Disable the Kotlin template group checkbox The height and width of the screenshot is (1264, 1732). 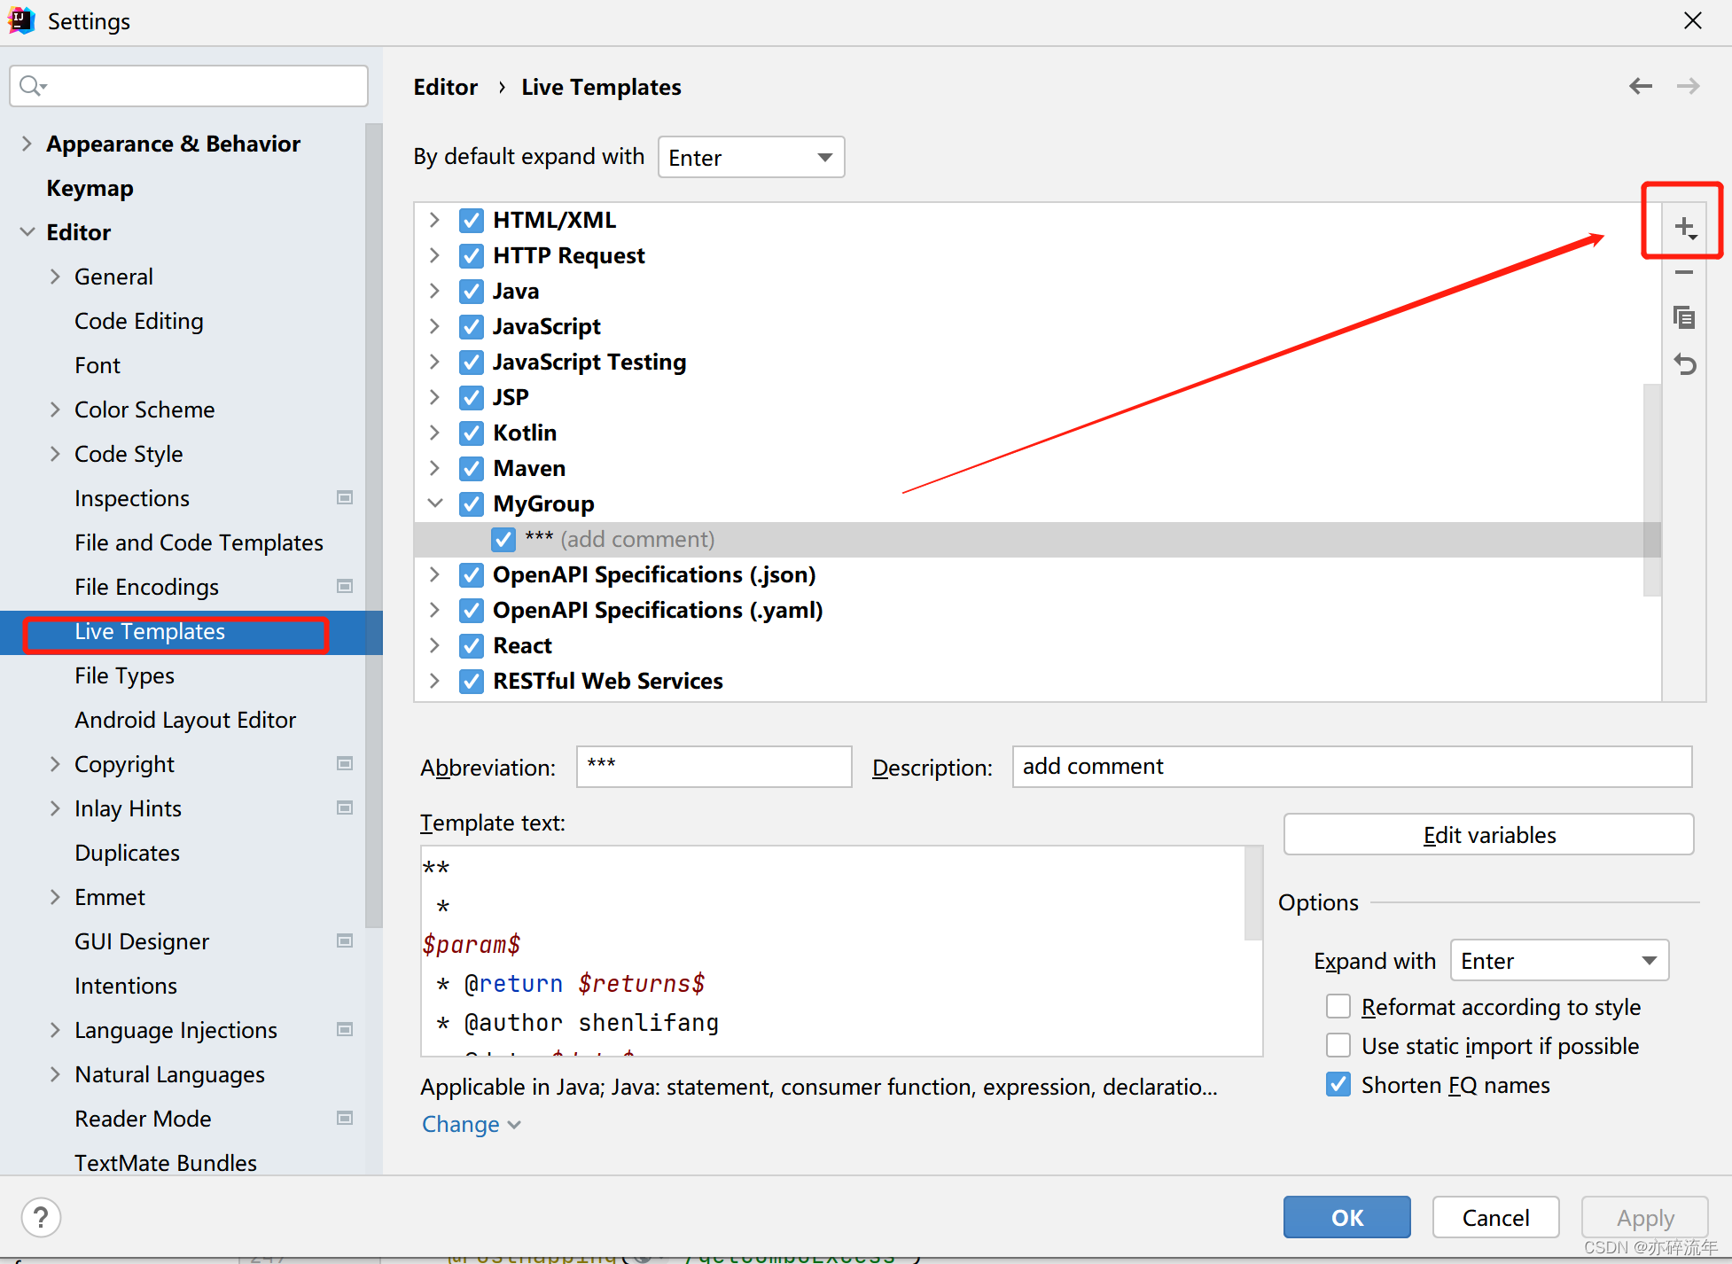point(472,433)
